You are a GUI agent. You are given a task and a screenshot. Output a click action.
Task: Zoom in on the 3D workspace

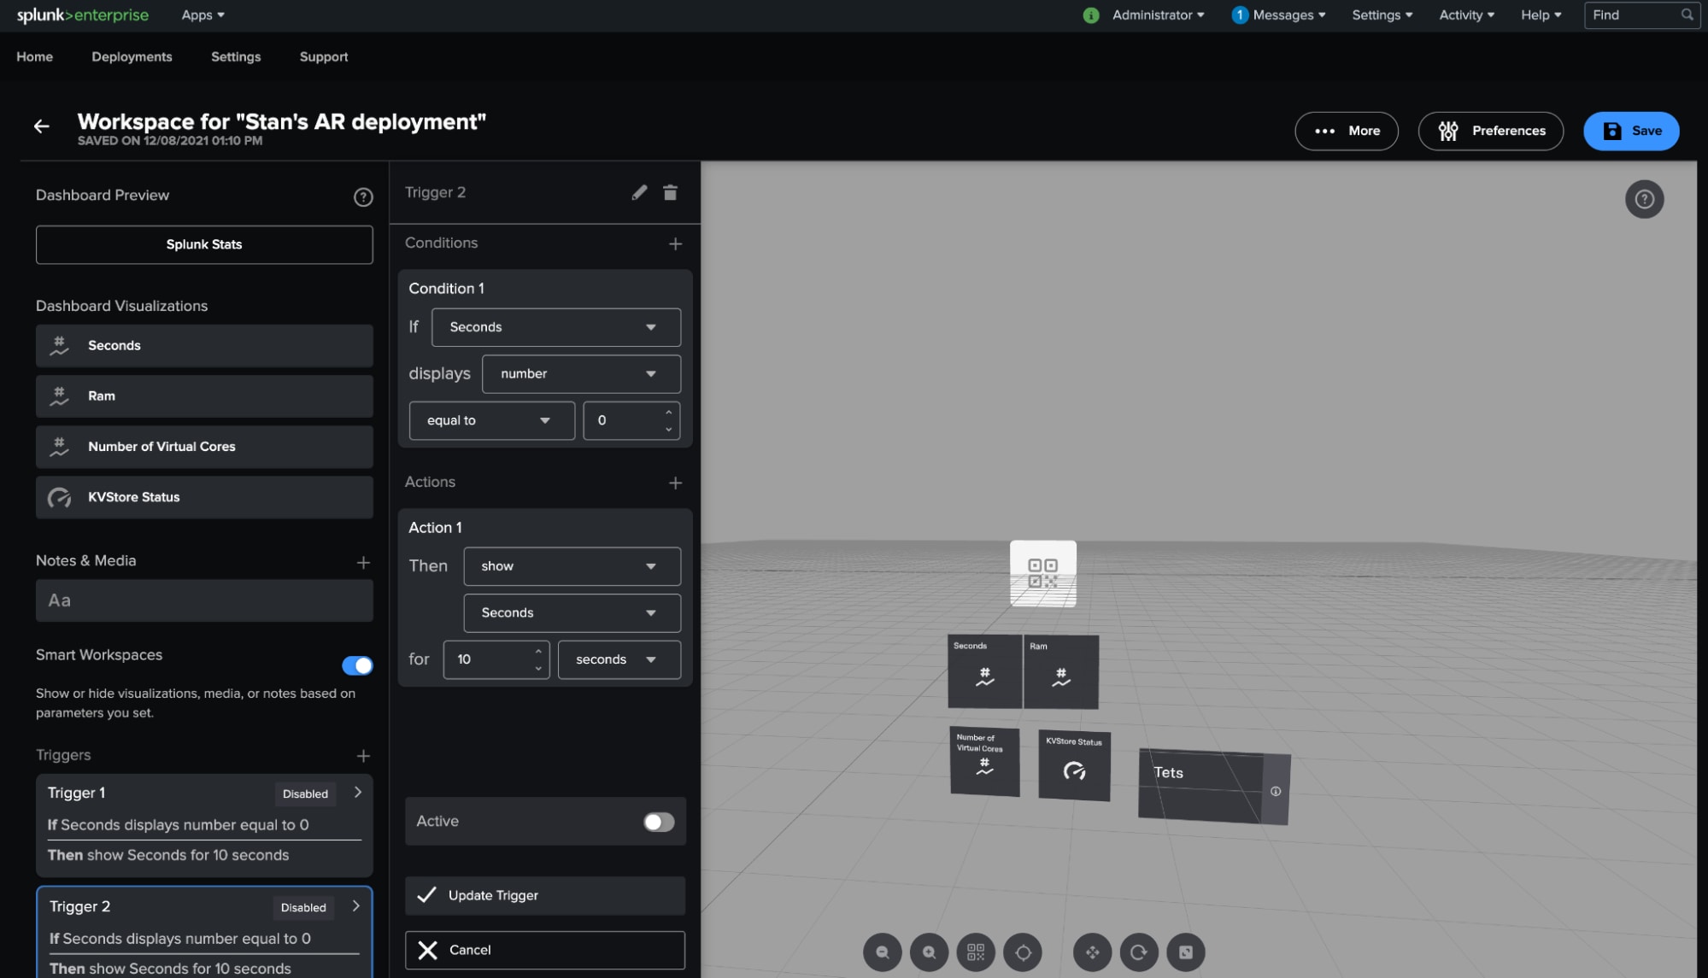point(930,952)
